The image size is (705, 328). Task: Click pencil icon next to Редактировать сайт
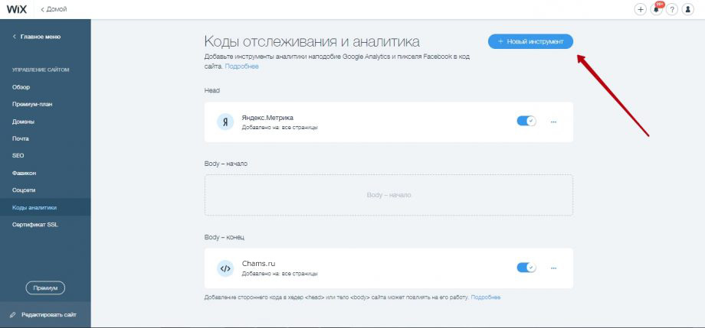[x=13, y=315]
